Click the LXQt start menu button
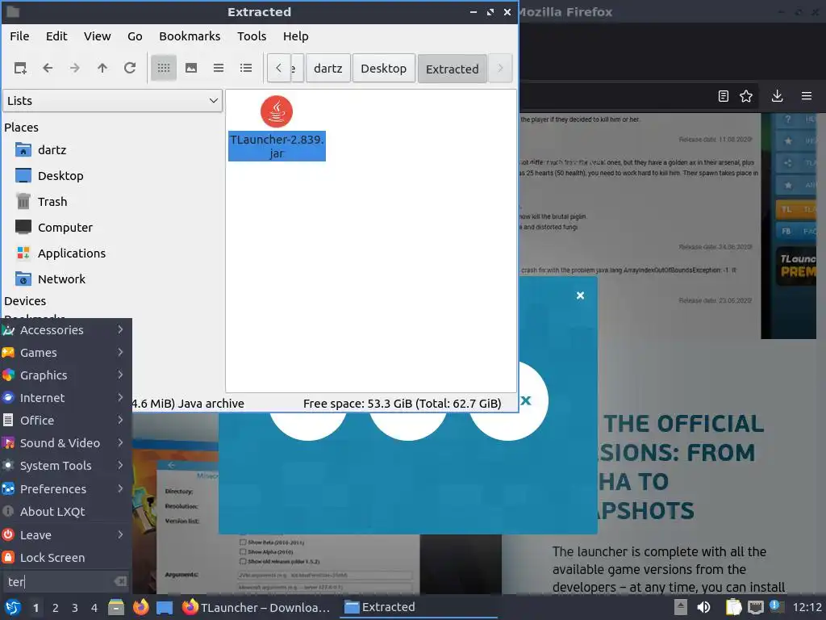The image size is (826, 620). point(13,607)
